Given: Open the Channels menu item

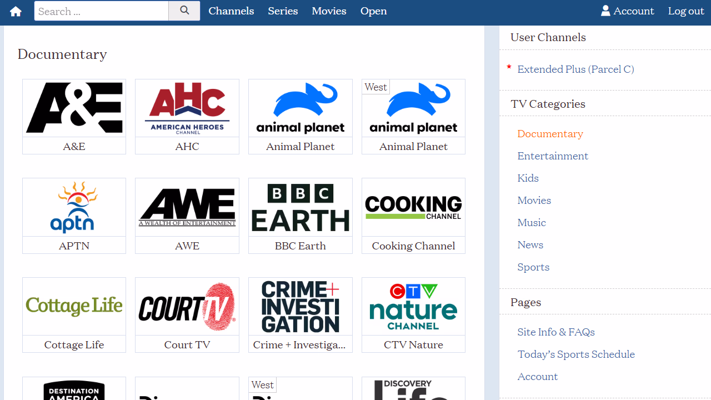Looking at the screenshot, I should 231,11.
